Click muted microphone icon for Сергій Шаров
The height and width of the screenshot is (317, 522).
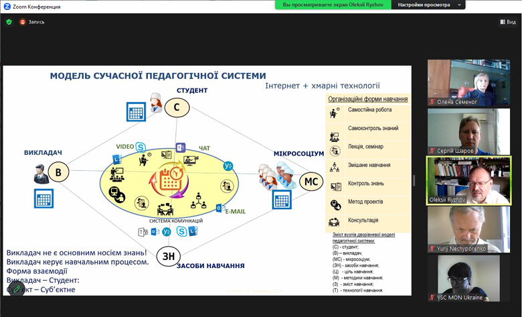tap(432, 151)
